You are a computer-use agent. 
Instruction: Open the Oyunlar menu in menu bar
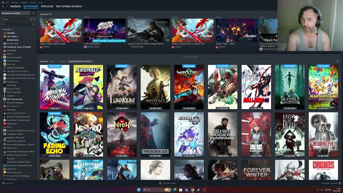pos(33,2)
